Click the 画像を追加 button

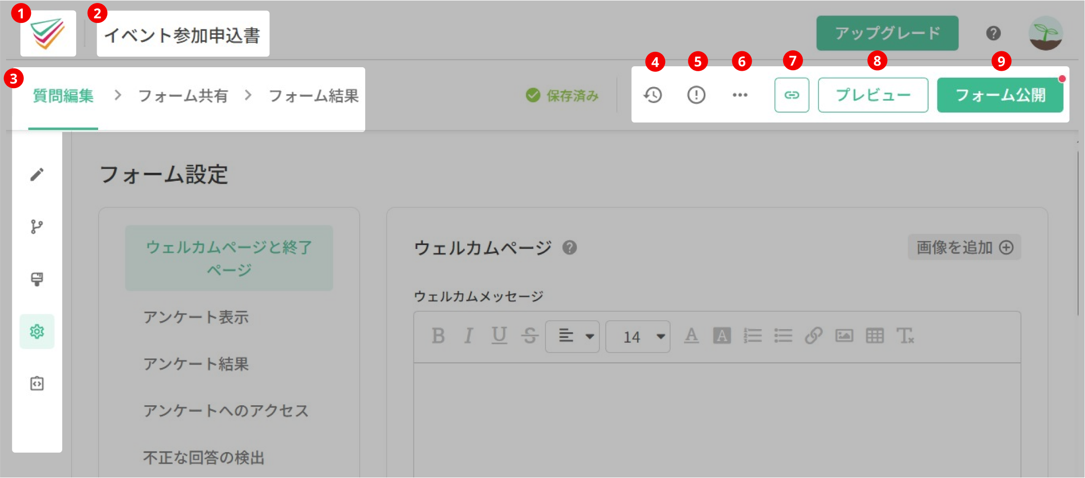click(x=964, y=247)
